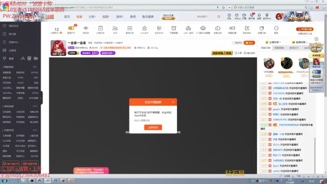Close the orange send-reminder dialog
The height and width of the screenshot is (184, 327).
[x=173, y=102]
